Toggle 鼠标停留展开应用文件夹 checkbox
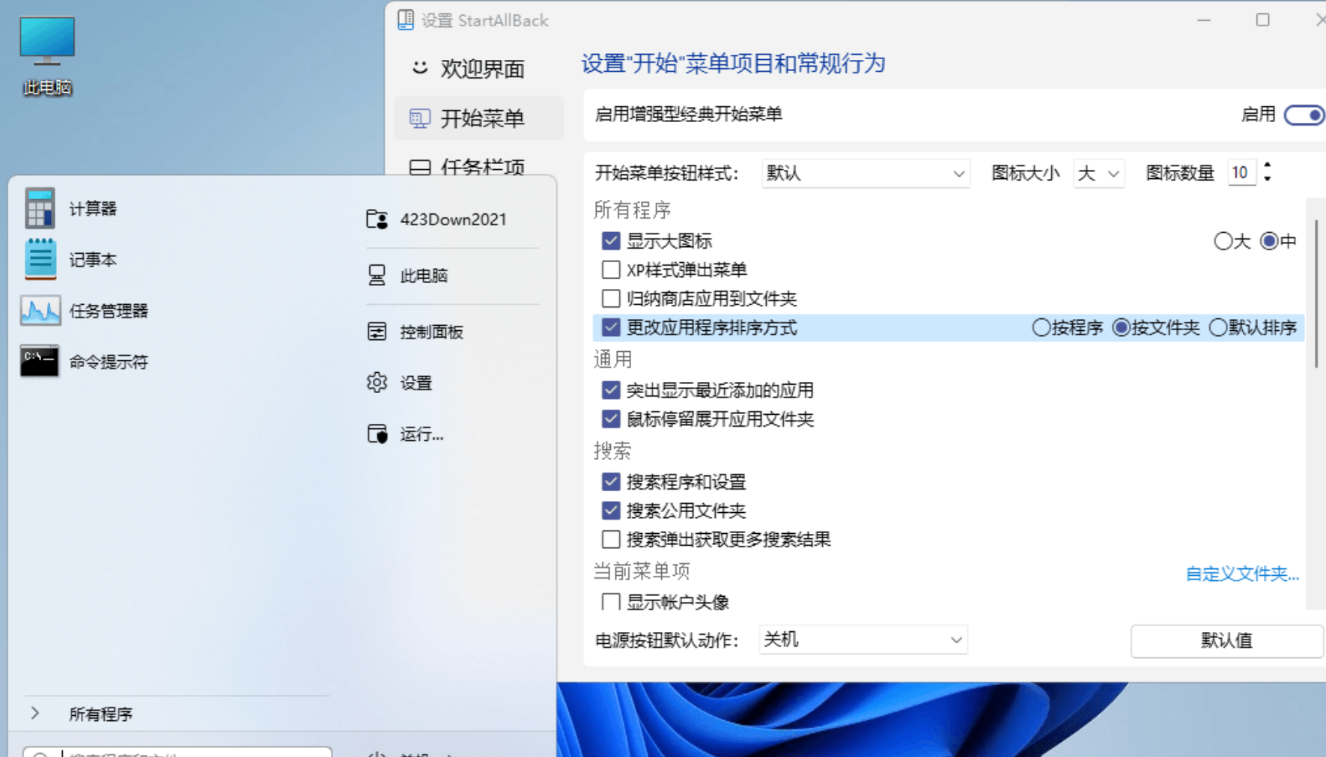 tap(611, 419)
